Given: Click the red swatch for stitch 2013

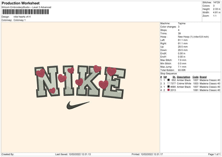Looking at the screenshot, I should pyautogui.click(x=168, y=90).
